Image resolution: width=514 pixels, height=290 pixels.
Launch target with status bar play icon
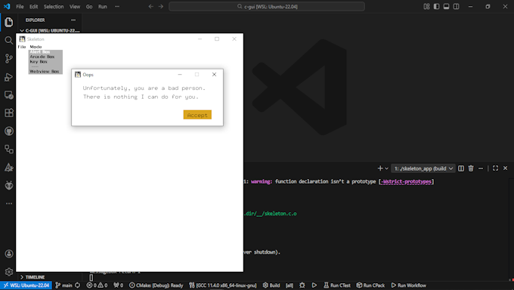pyautogui.click(x=314, y=285)
